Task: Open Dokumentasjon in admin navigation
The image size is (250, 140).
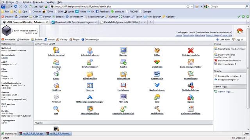Action: pyautogui.click(x=90, y=40)
